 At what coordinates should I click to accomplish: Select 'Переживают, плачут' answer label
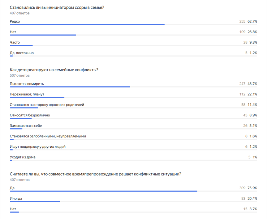[27, 94]
